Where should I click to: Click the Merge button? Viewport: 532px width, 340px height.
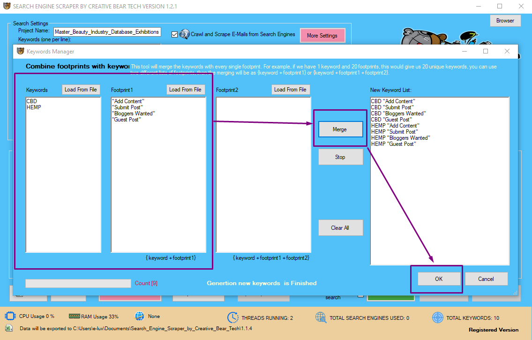coord(340,129)
